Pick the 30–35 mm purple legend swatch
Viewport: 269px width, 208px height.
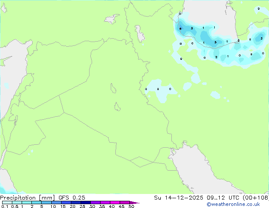95,202
